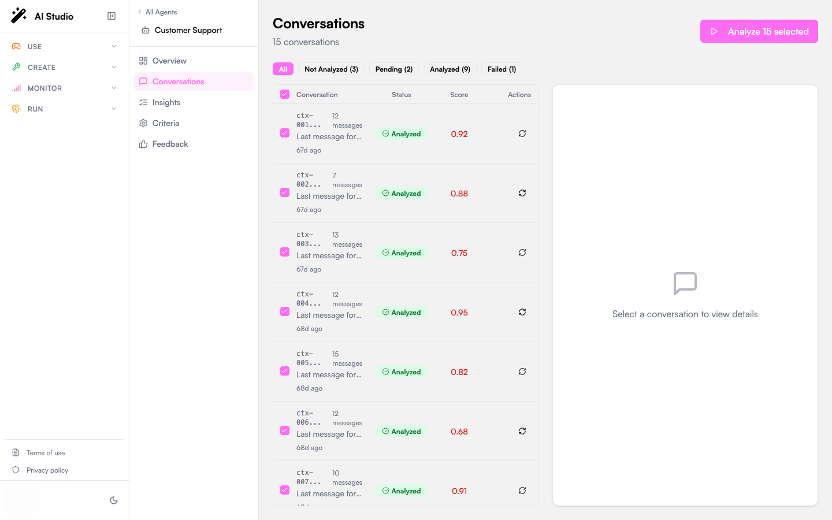Expand the USE section chevron

point(114,46)
